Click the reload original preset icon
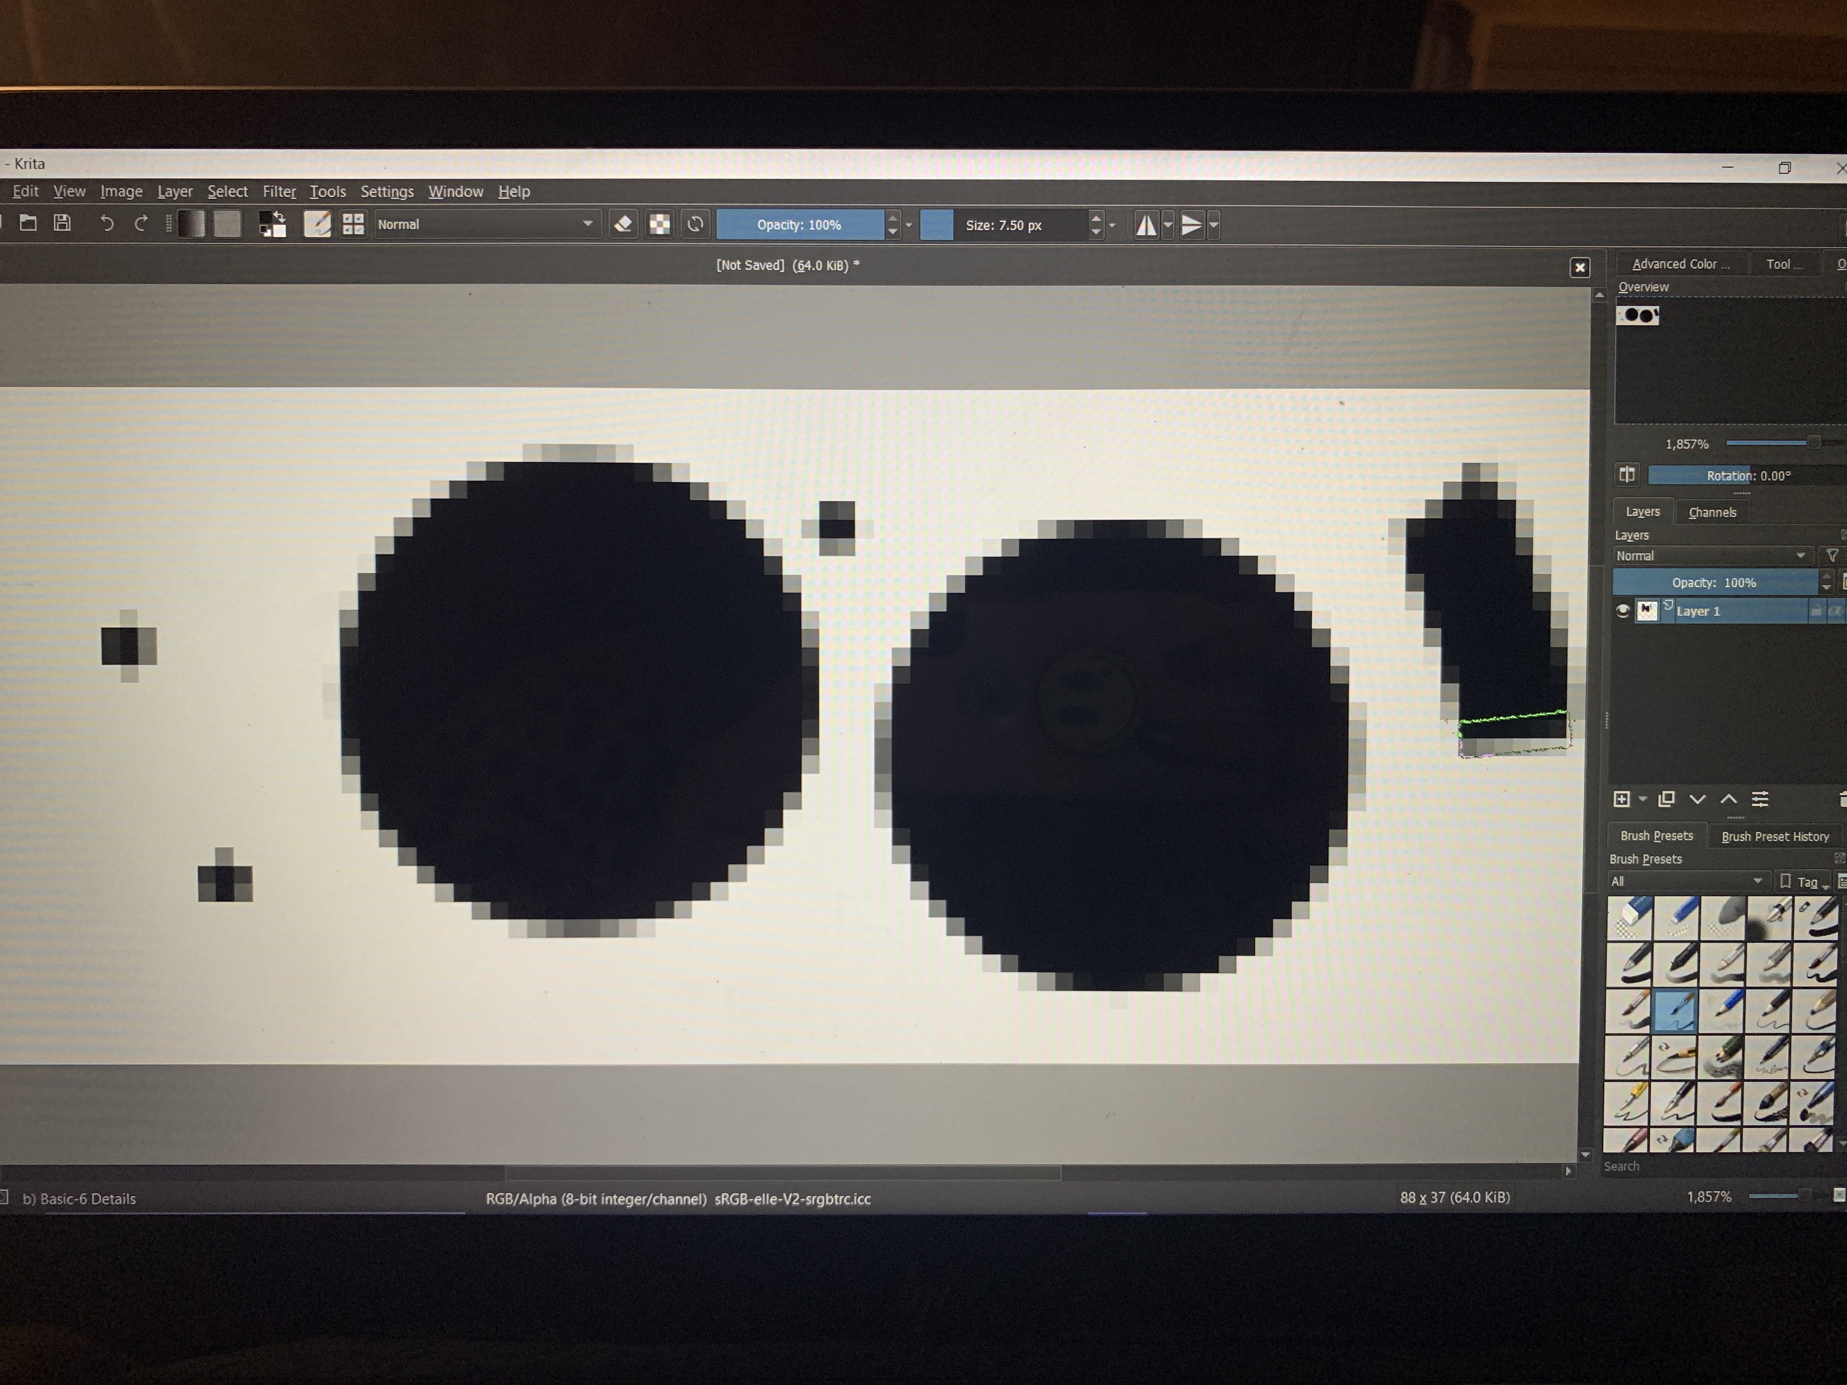 [x=695, y=224]
